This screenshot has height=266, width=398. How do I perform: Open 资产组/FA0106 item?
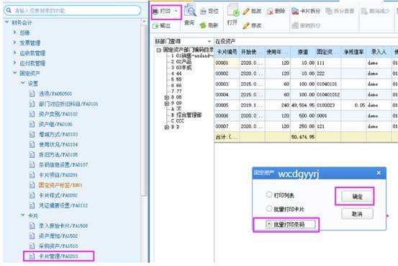tap(55, 124)
